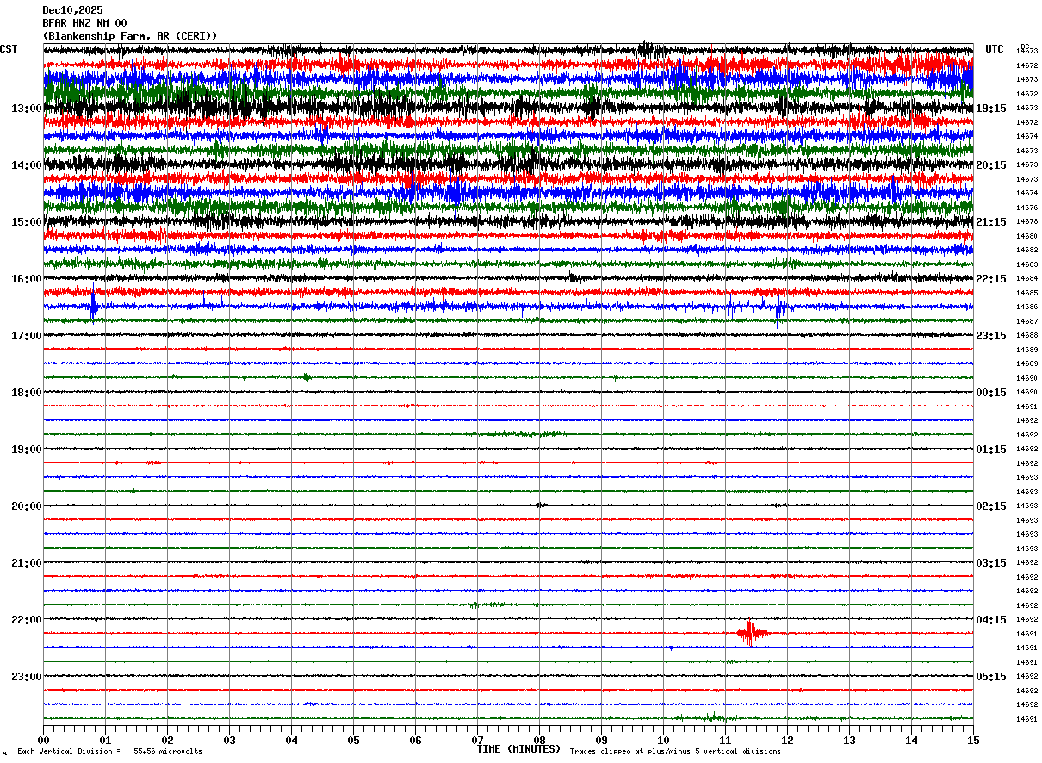
Task: Click minute 15 on the time axis
Action: coord(973,740)
